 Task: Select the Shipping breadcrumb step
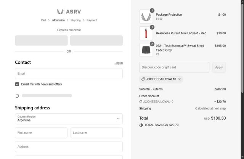[75, 20]
